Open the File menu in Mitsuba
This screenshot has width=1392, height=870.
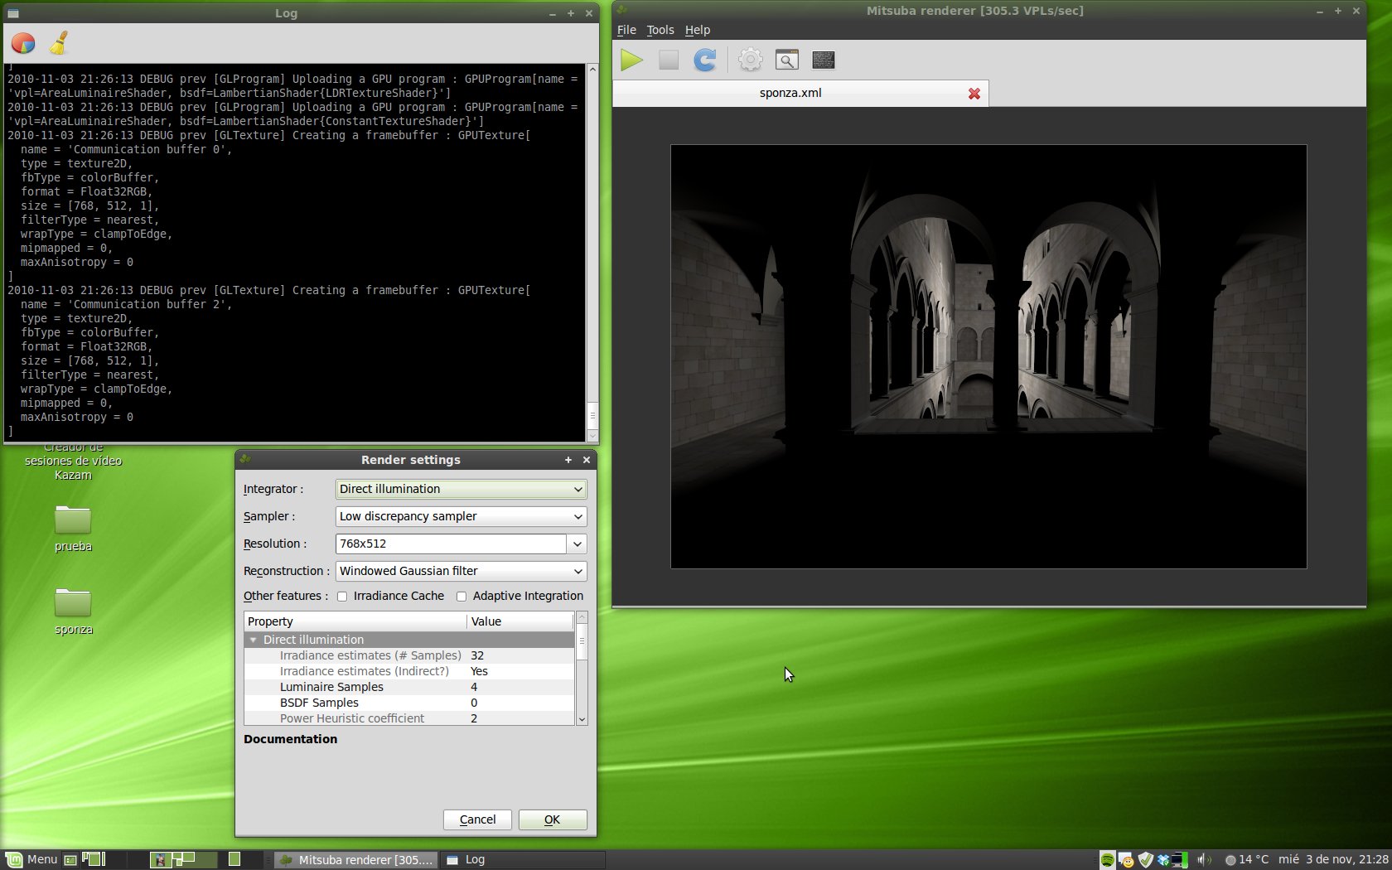626,30
